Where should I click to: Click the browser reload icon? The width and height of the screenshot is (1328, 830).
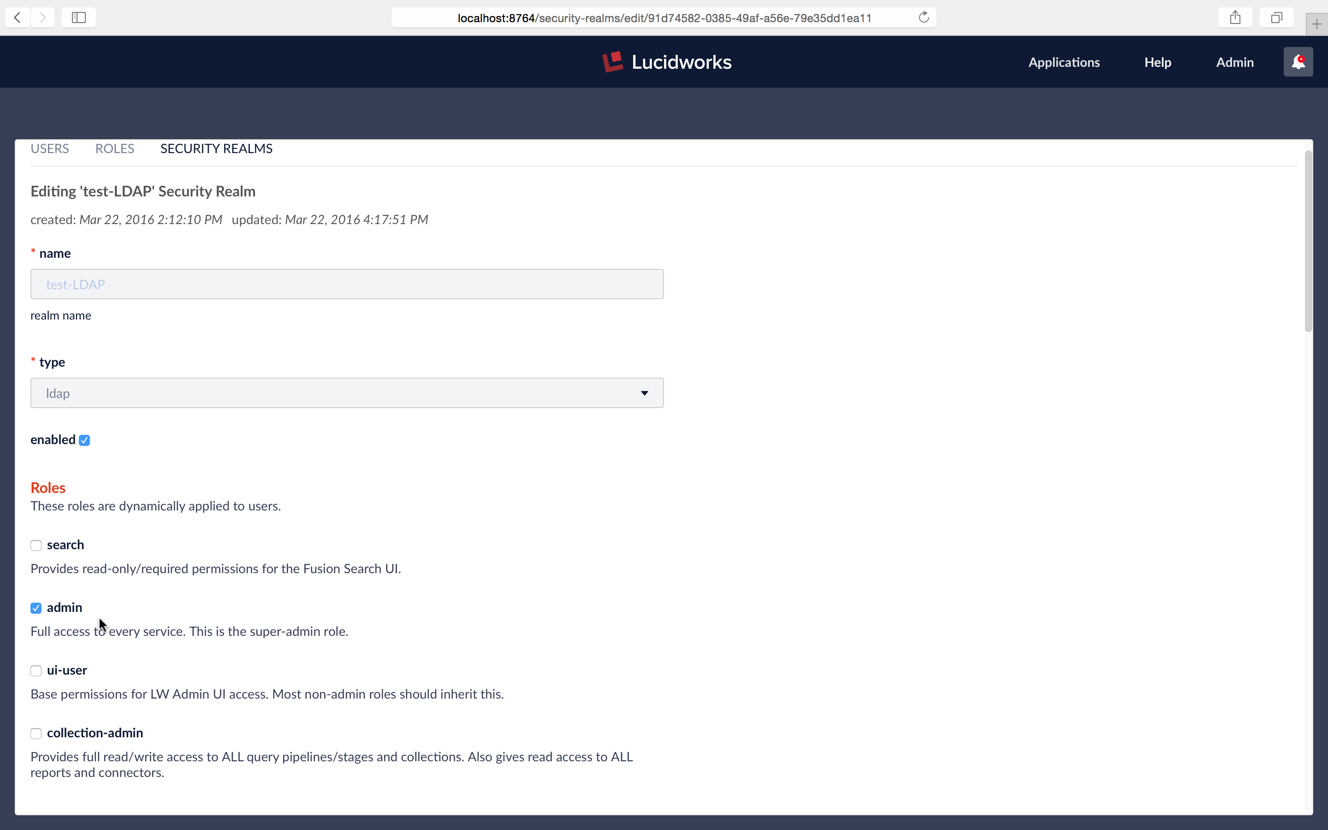[924, 17]
